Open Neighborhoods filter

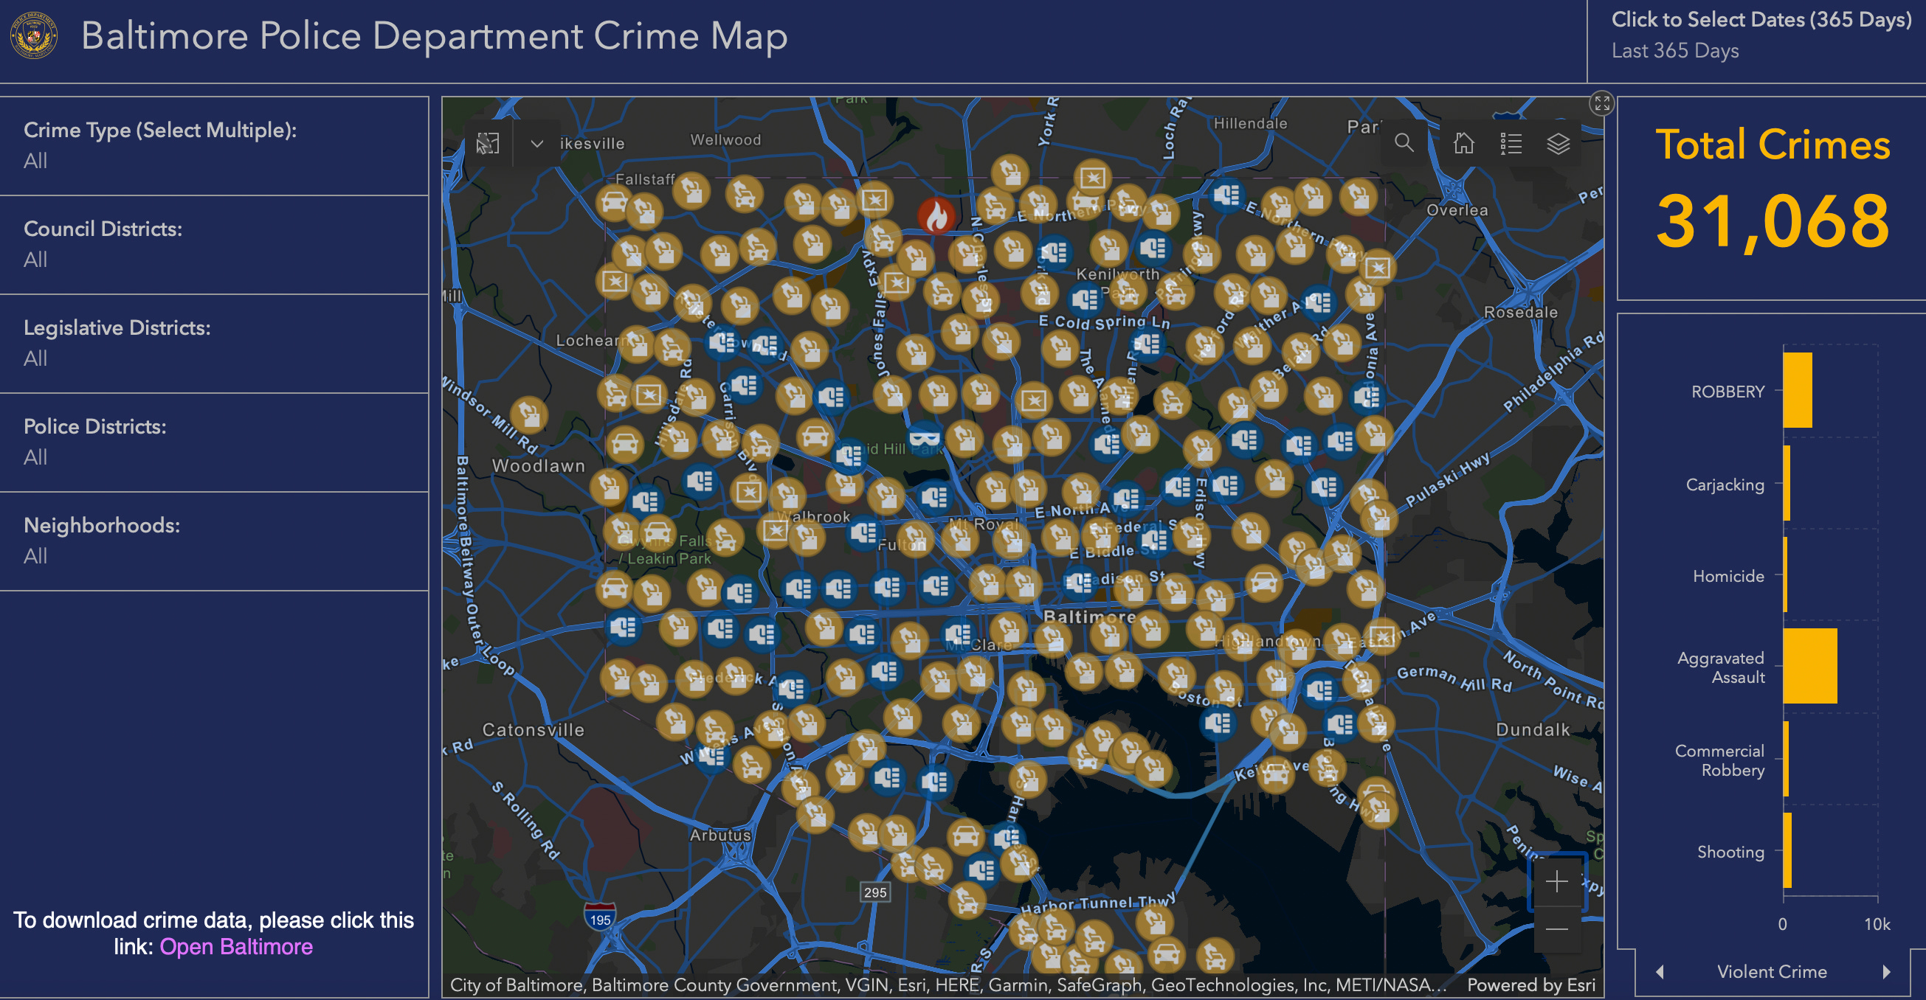[215, 541]
